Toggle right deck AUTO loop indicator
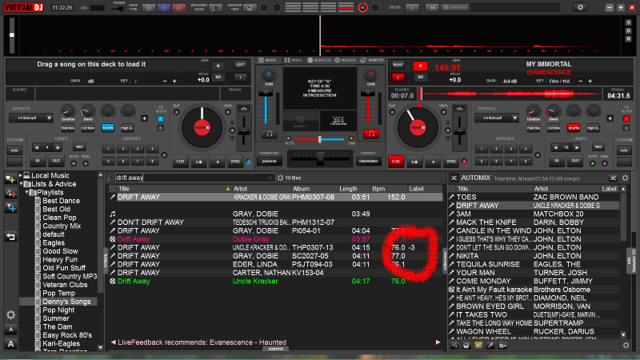 pyautogui.click(x=593, y=164)
